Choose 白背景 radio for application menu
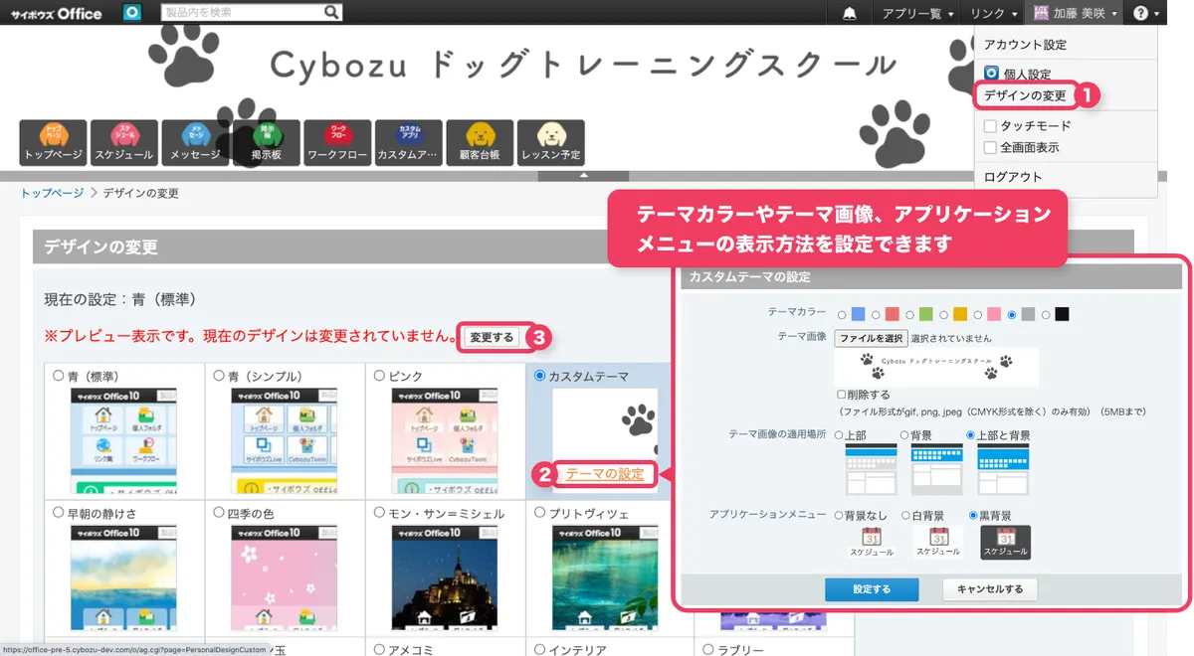This screenshot has width=1194, height=656. point(905,516)
